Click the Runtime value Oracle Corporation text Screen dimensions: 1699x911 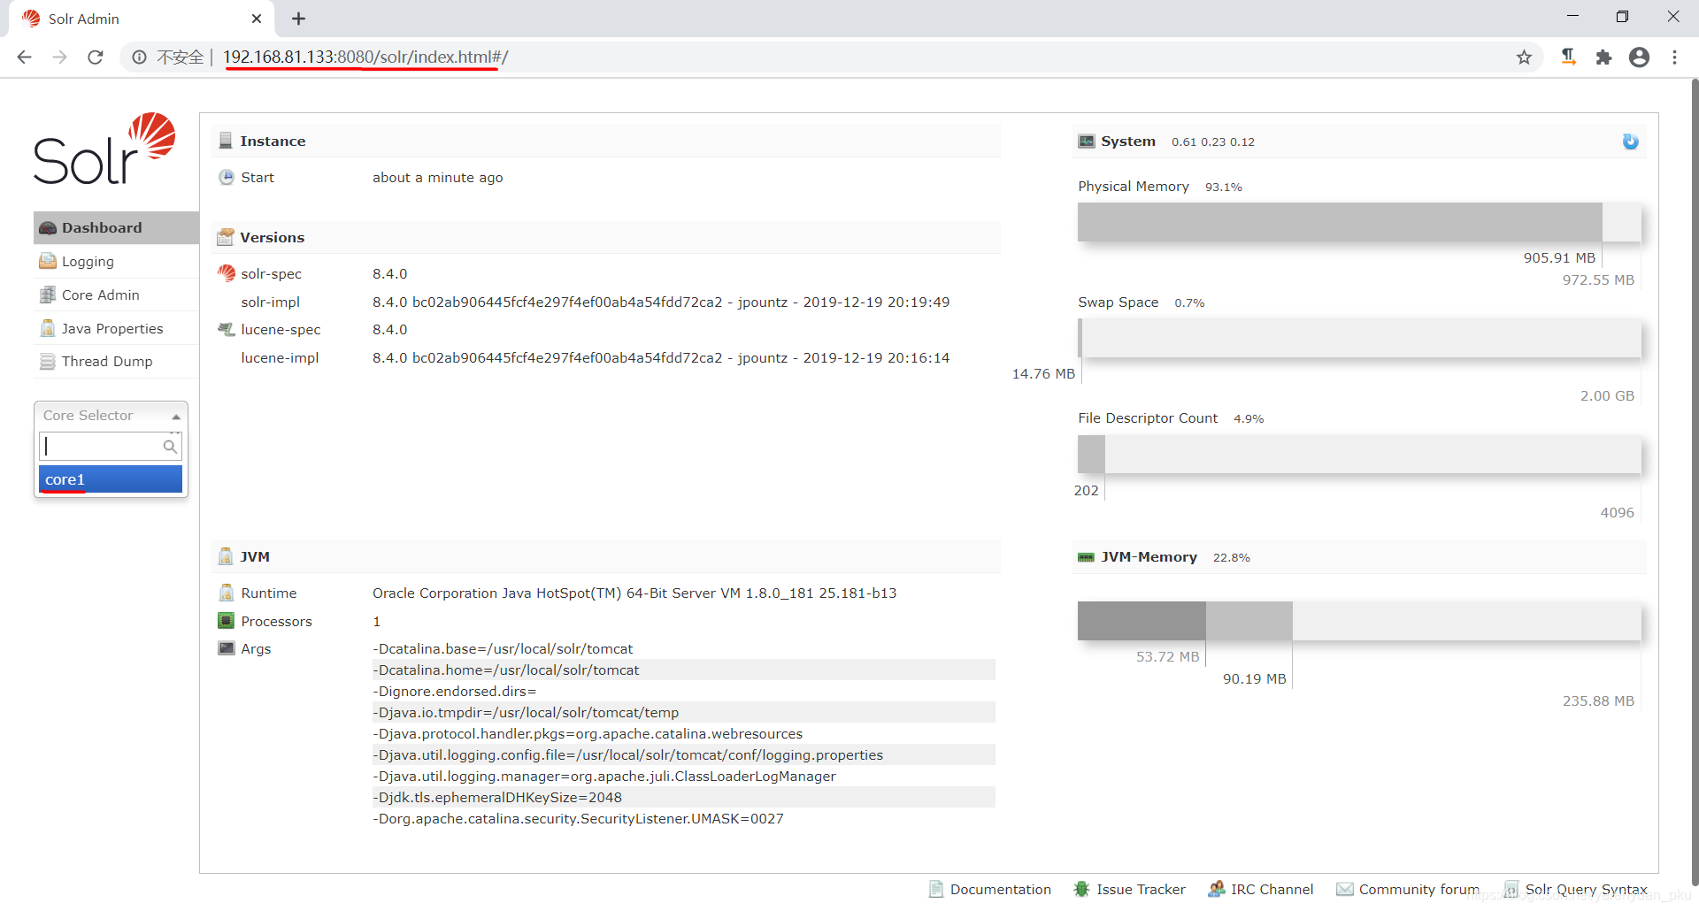634,593
